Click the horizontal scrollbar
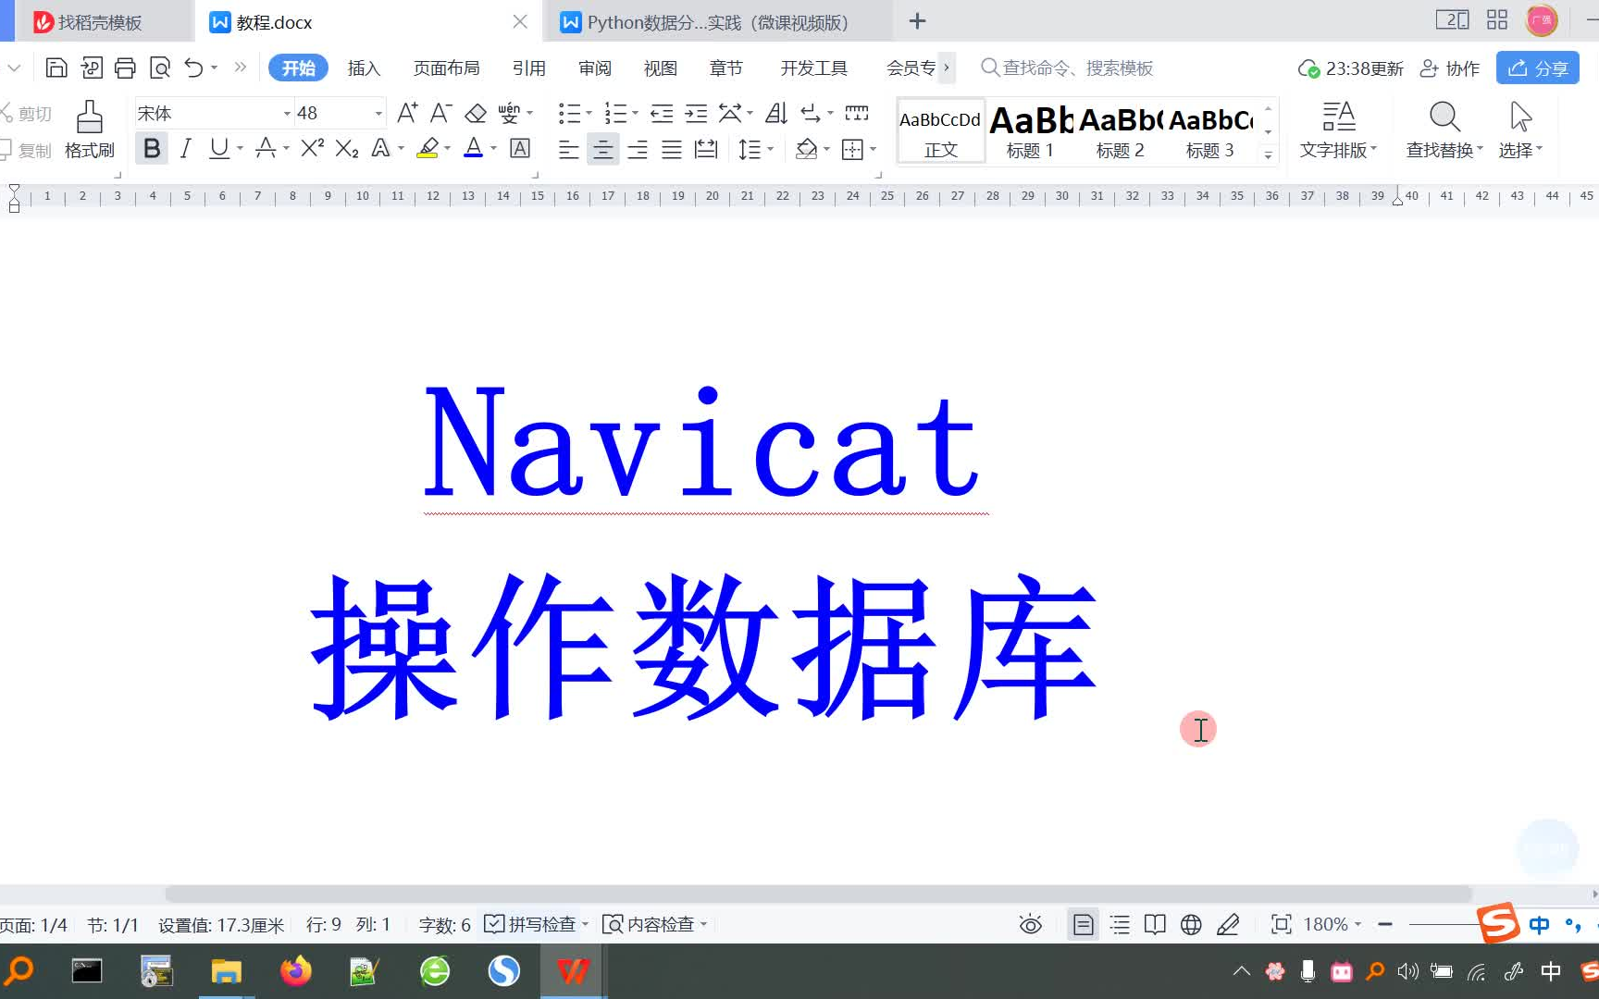 pos(818,894)
